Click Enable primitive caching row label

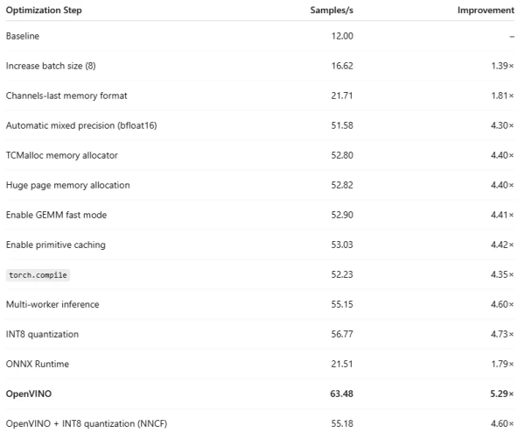tap(55, 245)
